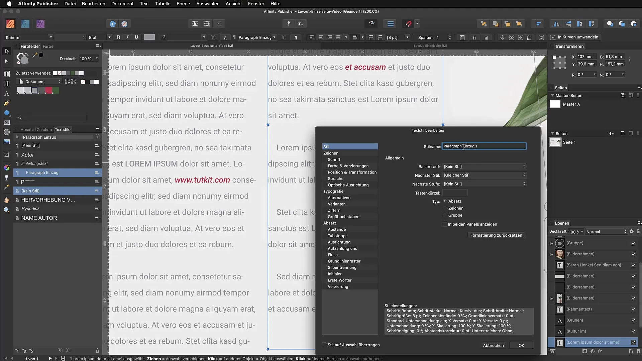Center align text
This screenshot has height=361, width=642.
pos(320,37)
